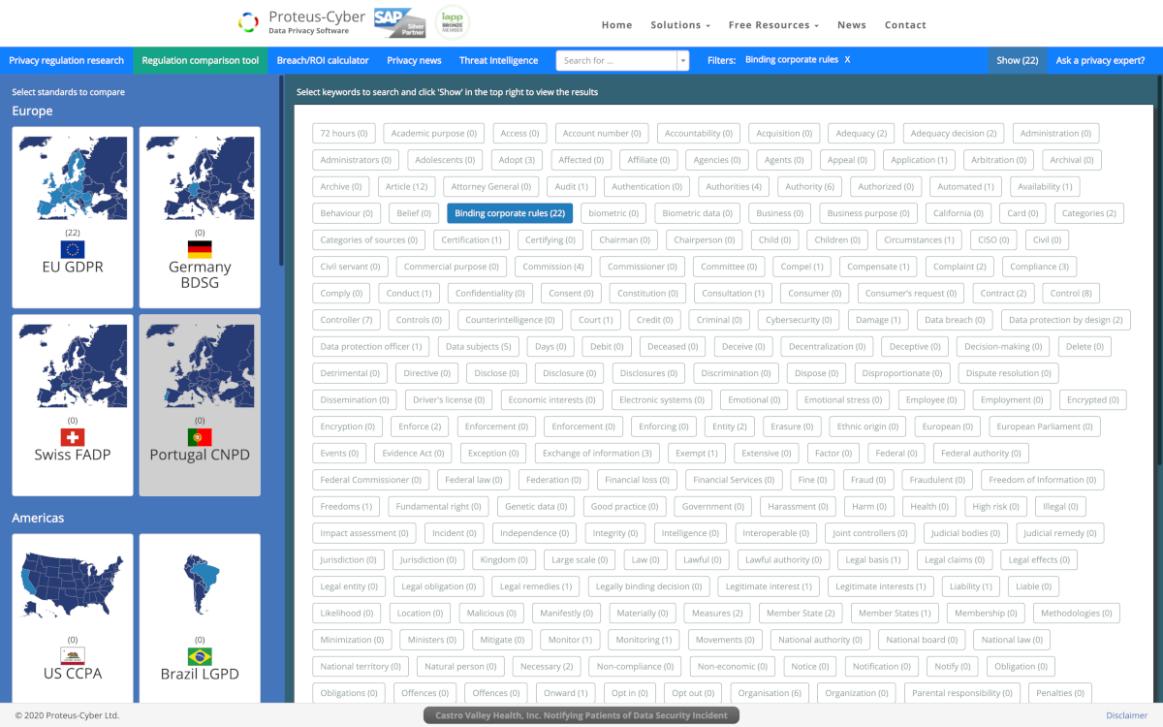Select the EU GDPR flag card
The height and width of the screenshot is (727, 1163).
pyautogui.click(x=73, y=217)
